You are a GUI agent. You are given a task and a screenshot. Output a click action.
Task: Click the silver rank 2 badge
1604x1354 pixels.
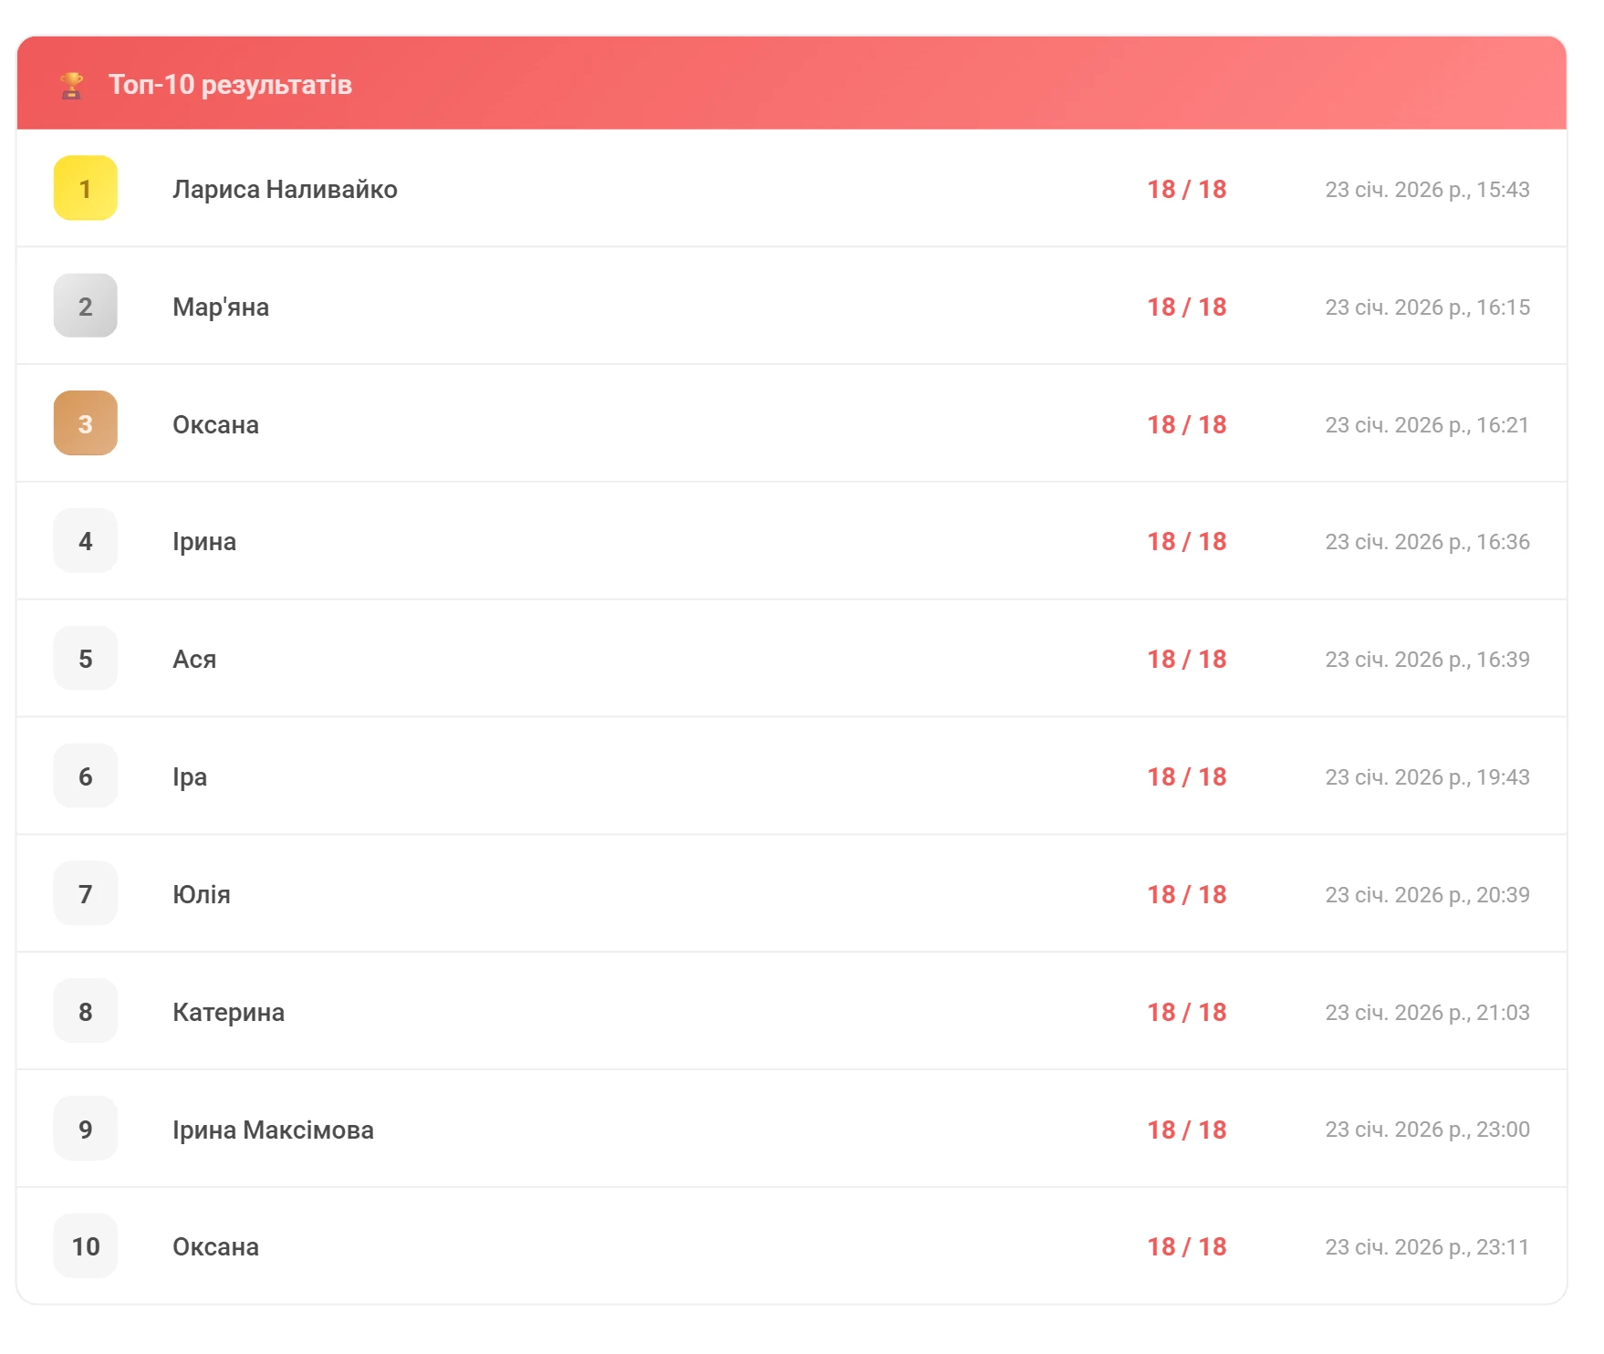[86, 307]
